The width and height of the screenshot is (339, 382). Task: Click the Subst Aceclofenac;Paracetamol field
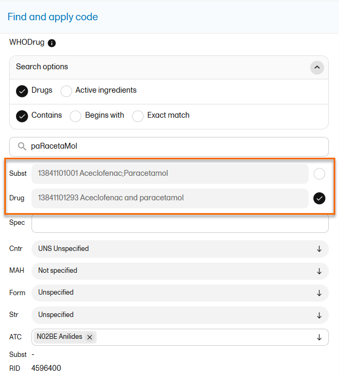pyautogui.click(x=170, y=174)
